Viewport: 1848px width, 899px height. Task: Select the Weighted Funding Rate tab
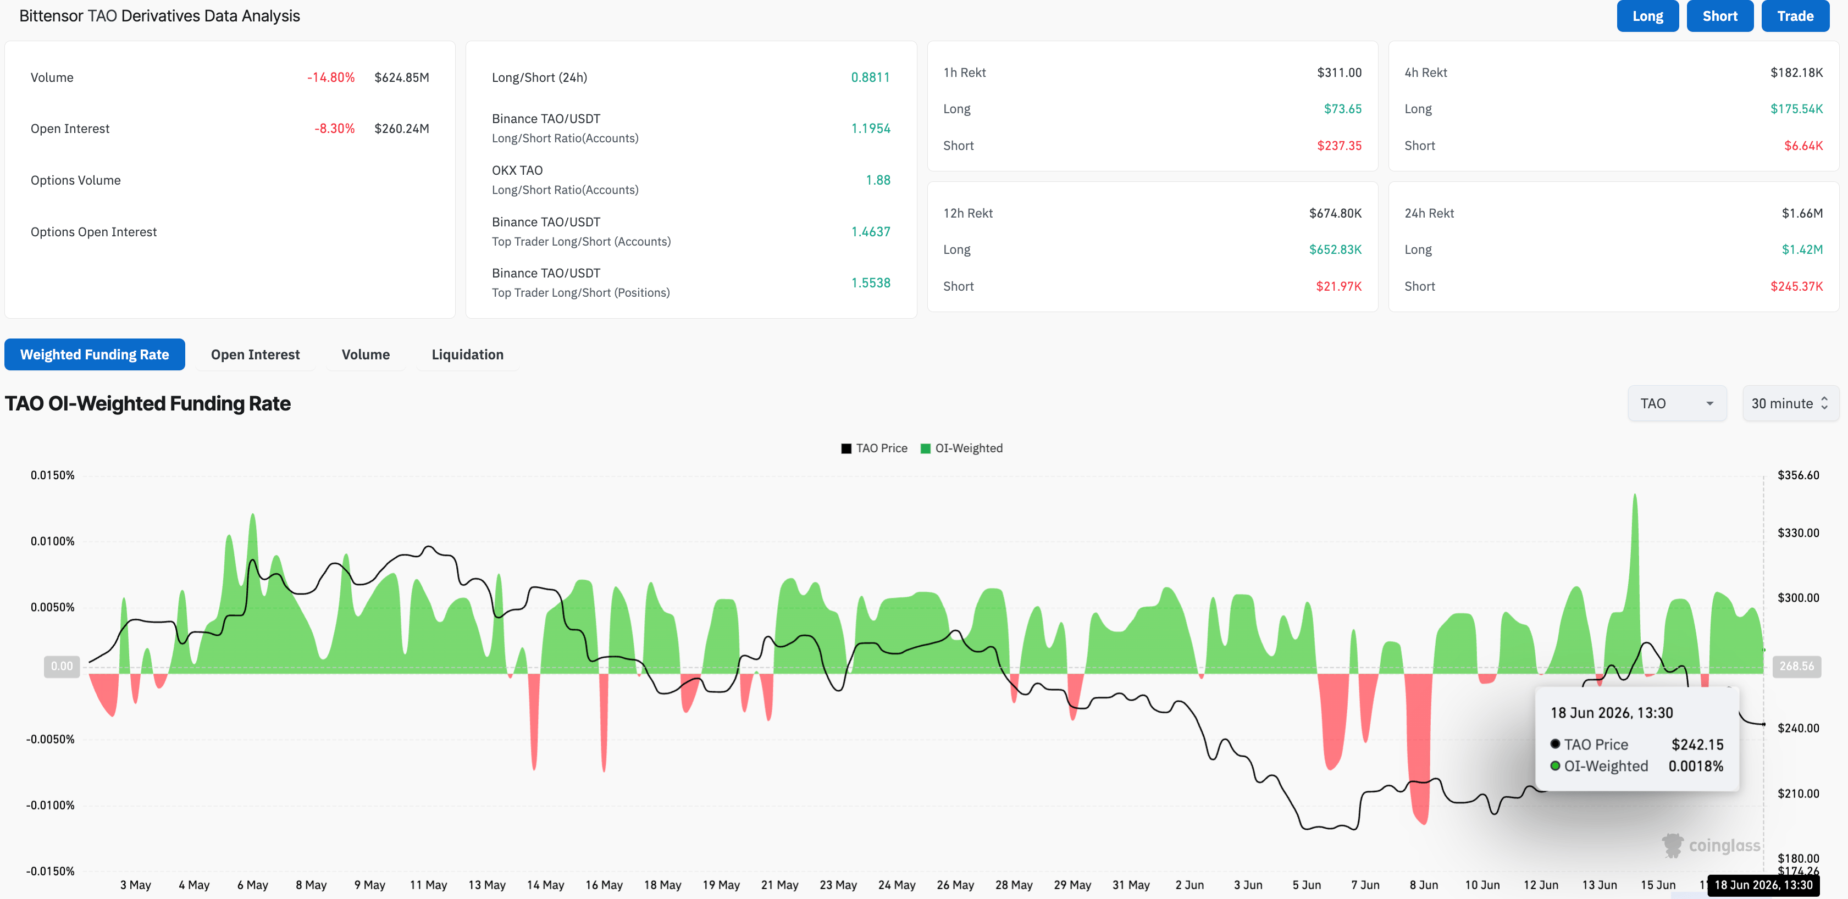point(95,354)
